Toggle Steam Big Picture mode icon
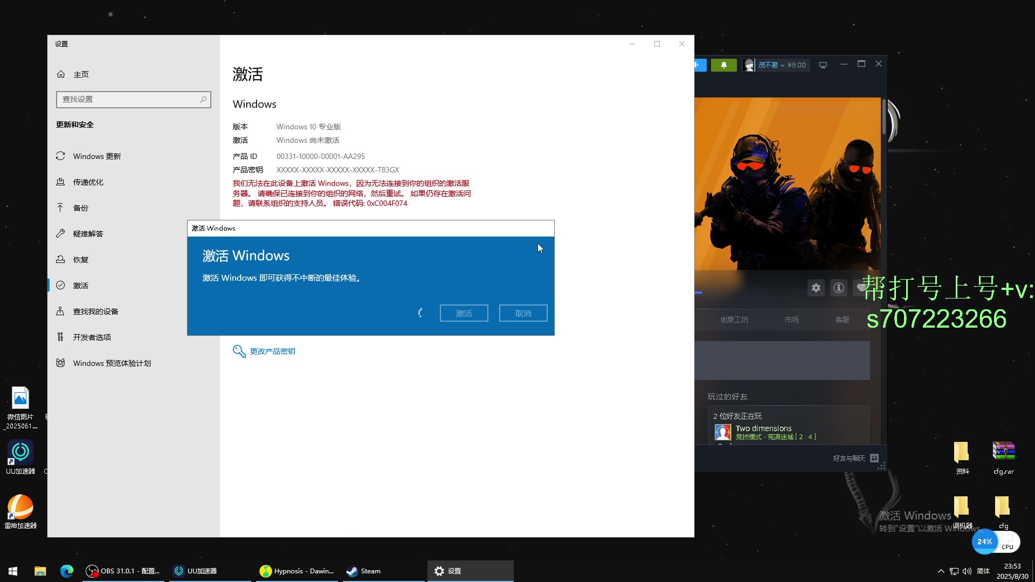Screen dimensions: 1035x582 tap(823, 65)
